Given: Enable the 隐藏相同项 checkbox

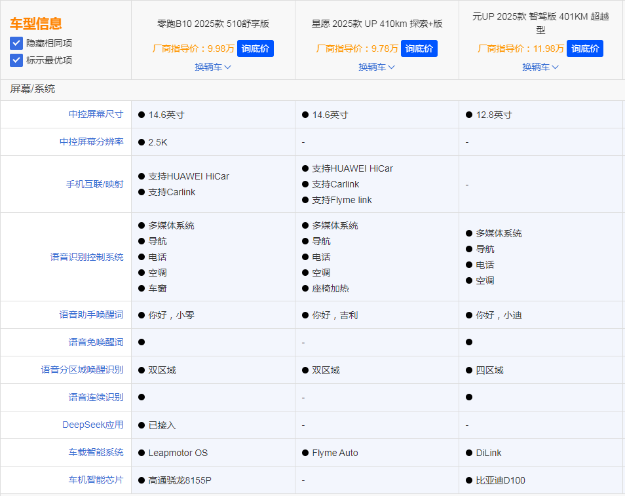Looking at the screenshot, I should coord(16,45).
